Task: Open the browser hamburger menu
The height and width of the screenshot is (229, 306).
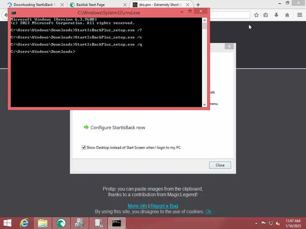Action: pos(299,15)
